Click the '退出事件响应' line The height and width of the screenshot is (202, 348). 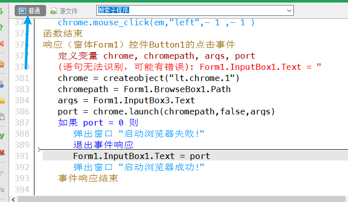(103, 145)
